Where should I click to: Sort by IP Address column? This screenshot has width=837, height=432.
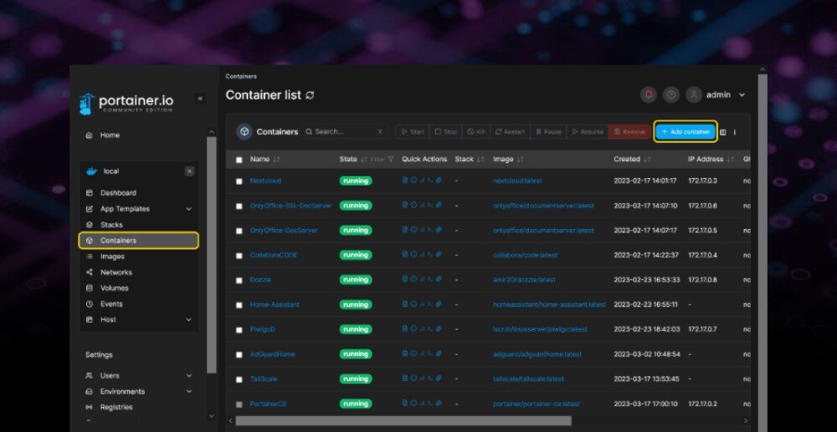(711, 160)
